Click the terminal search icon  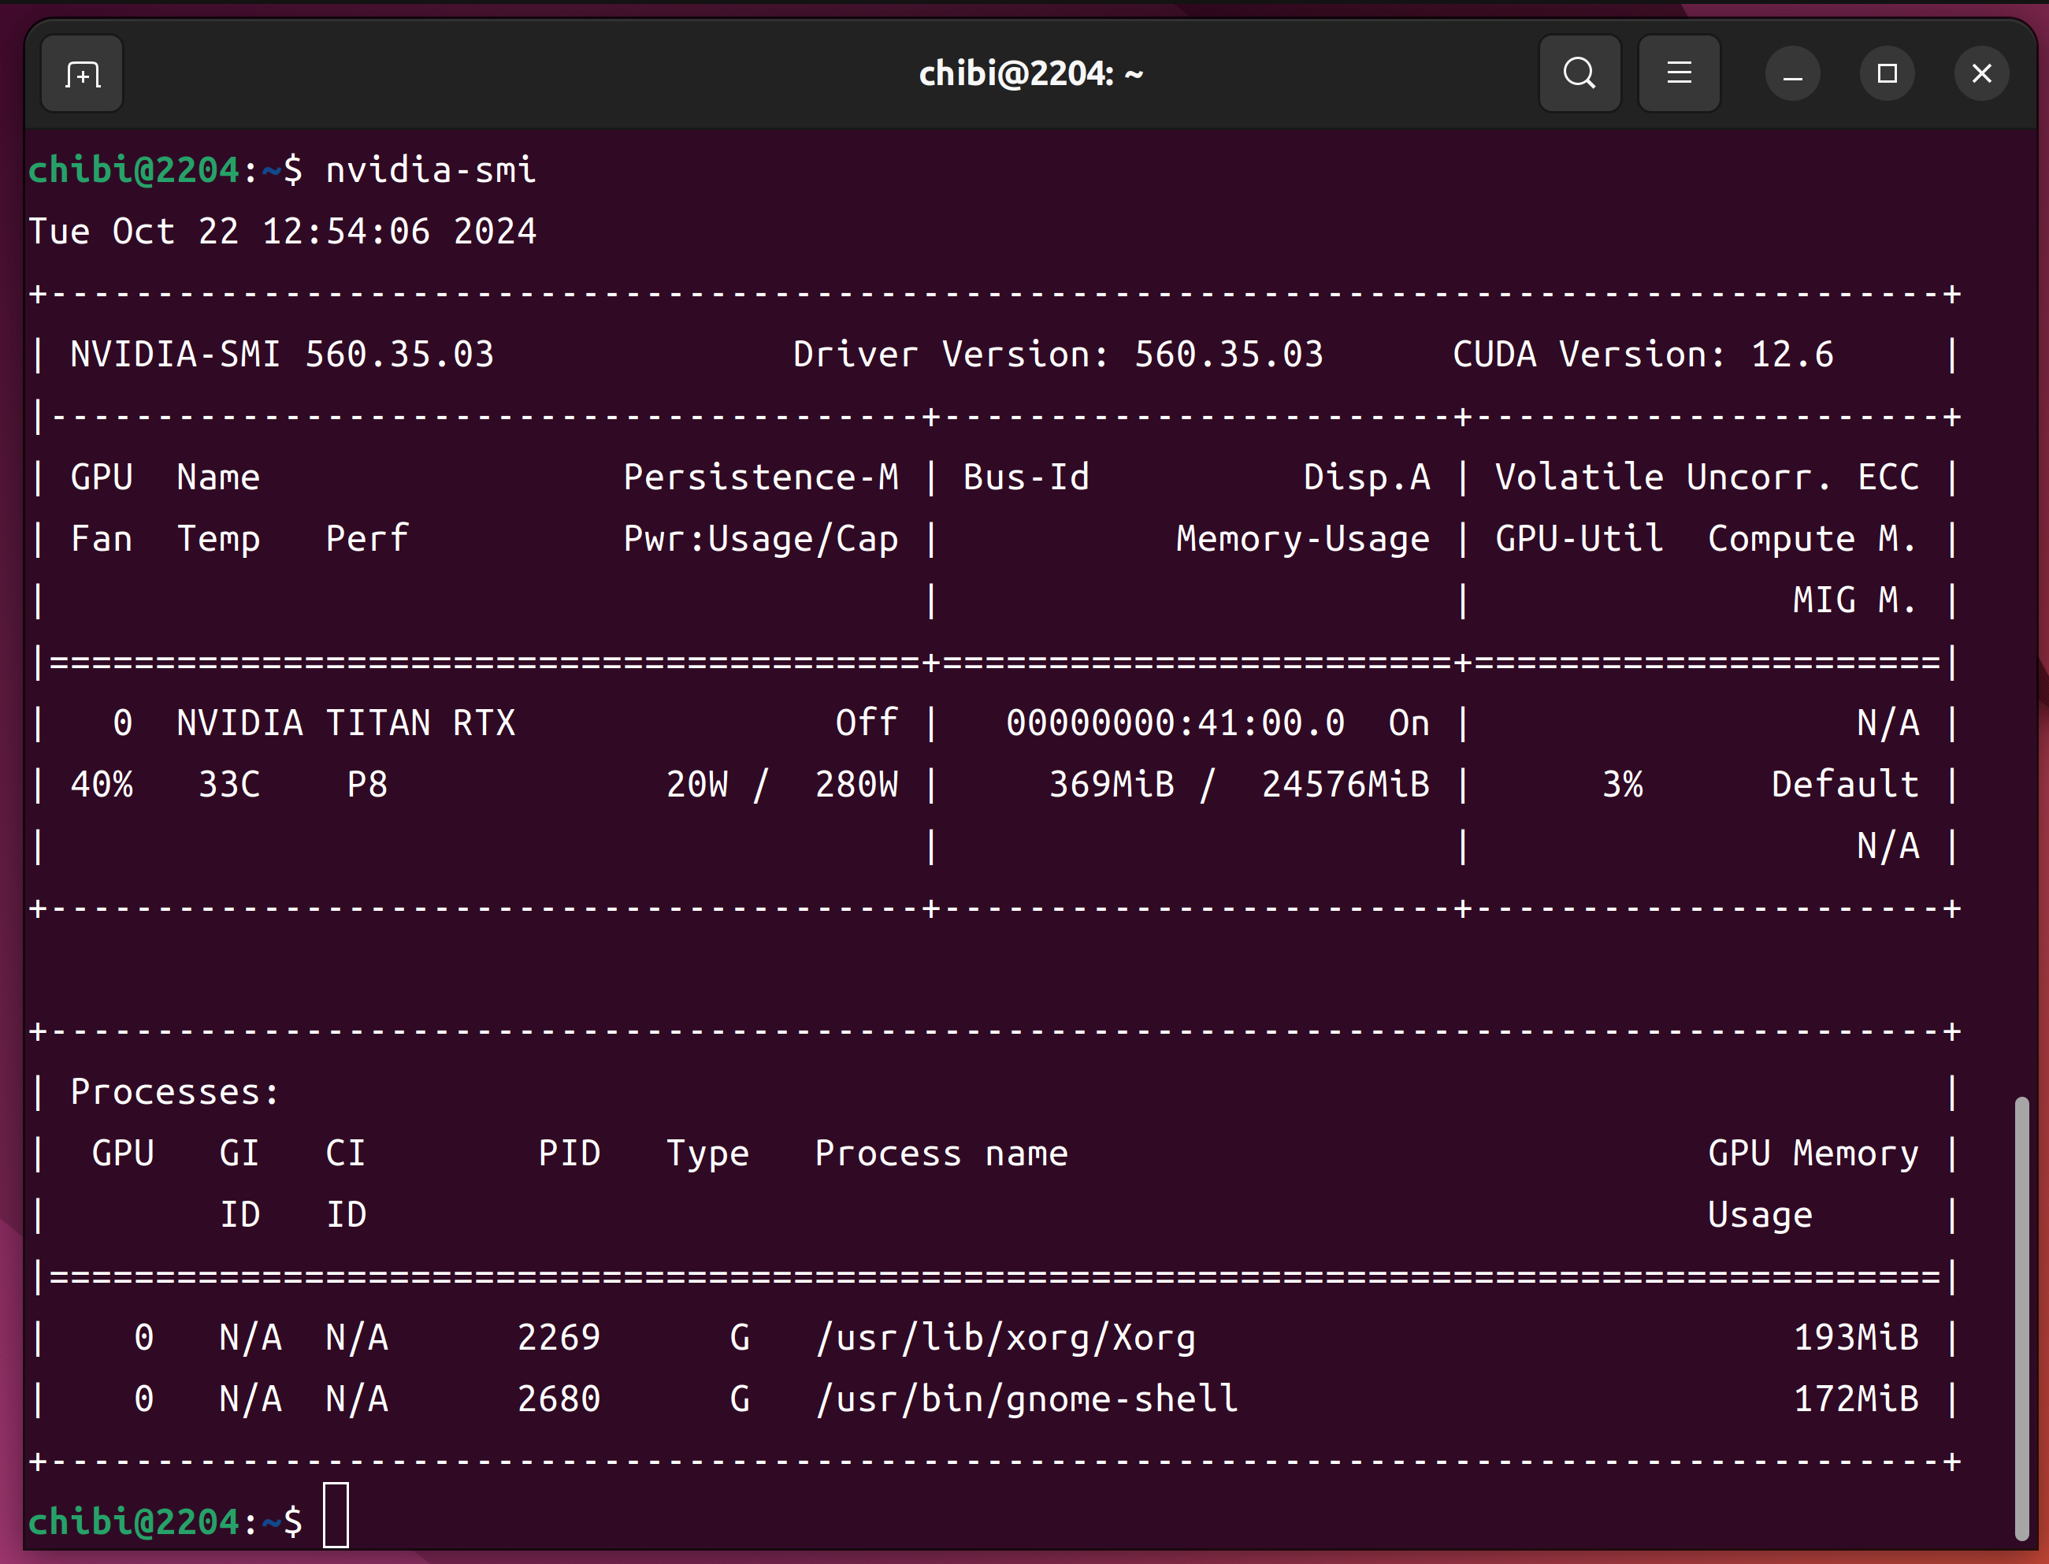(1579, 73)
